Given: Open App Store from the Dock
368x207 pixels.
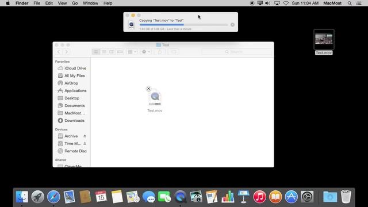Looking at the screenshot, I should [x=292, y=197].
